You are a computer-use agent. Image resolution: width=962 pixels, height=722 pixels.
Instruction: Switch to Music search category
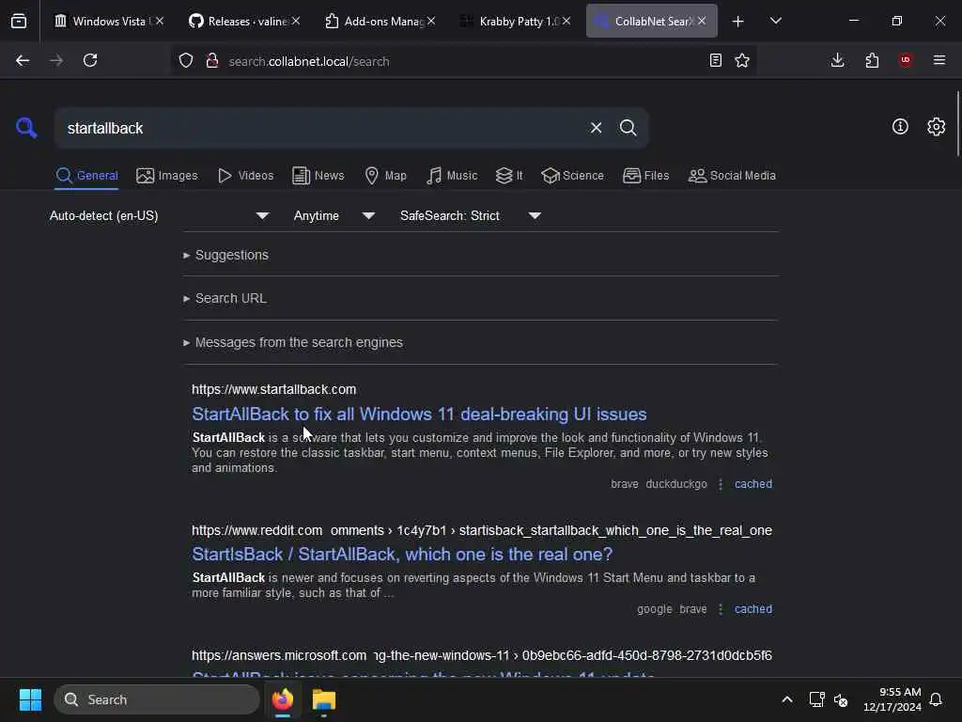pyautogui.click(x=452, y=176)
